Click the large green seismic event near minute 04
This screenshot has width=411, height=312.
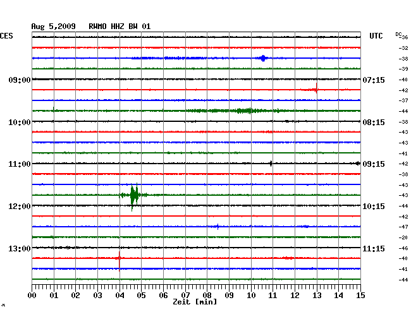click(x=134, y=196)
